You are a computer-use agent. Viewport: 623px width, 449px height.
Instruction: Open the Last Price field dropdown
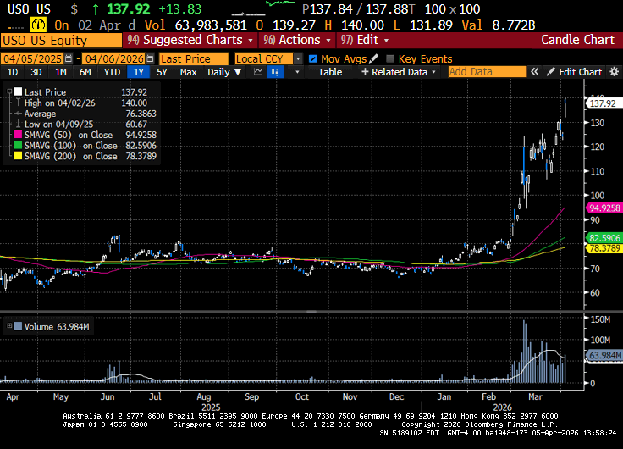(194, 58)
